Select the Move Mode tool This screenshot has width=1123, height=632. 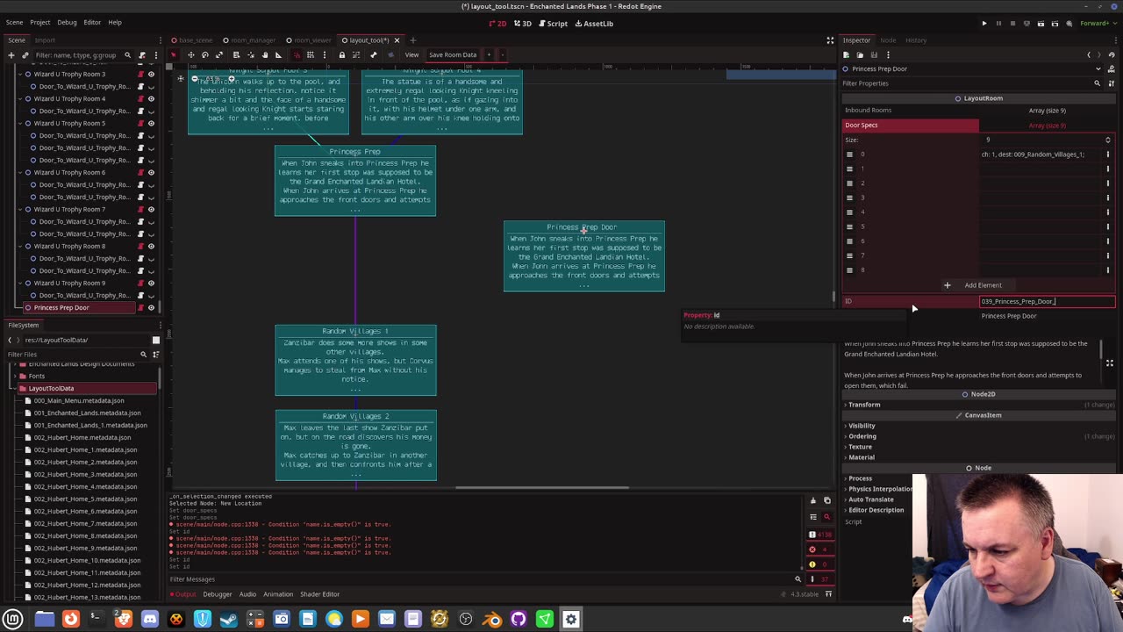tap(190, 54)
